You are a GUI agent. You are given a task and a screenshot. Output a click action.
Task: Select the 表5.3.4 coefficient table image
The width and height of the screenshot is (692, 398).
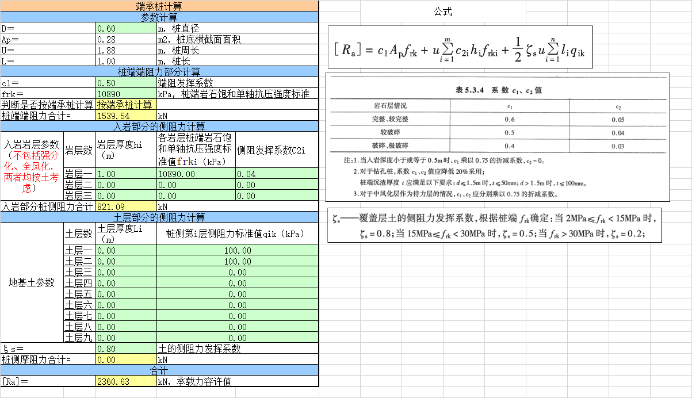click(499, 137)
